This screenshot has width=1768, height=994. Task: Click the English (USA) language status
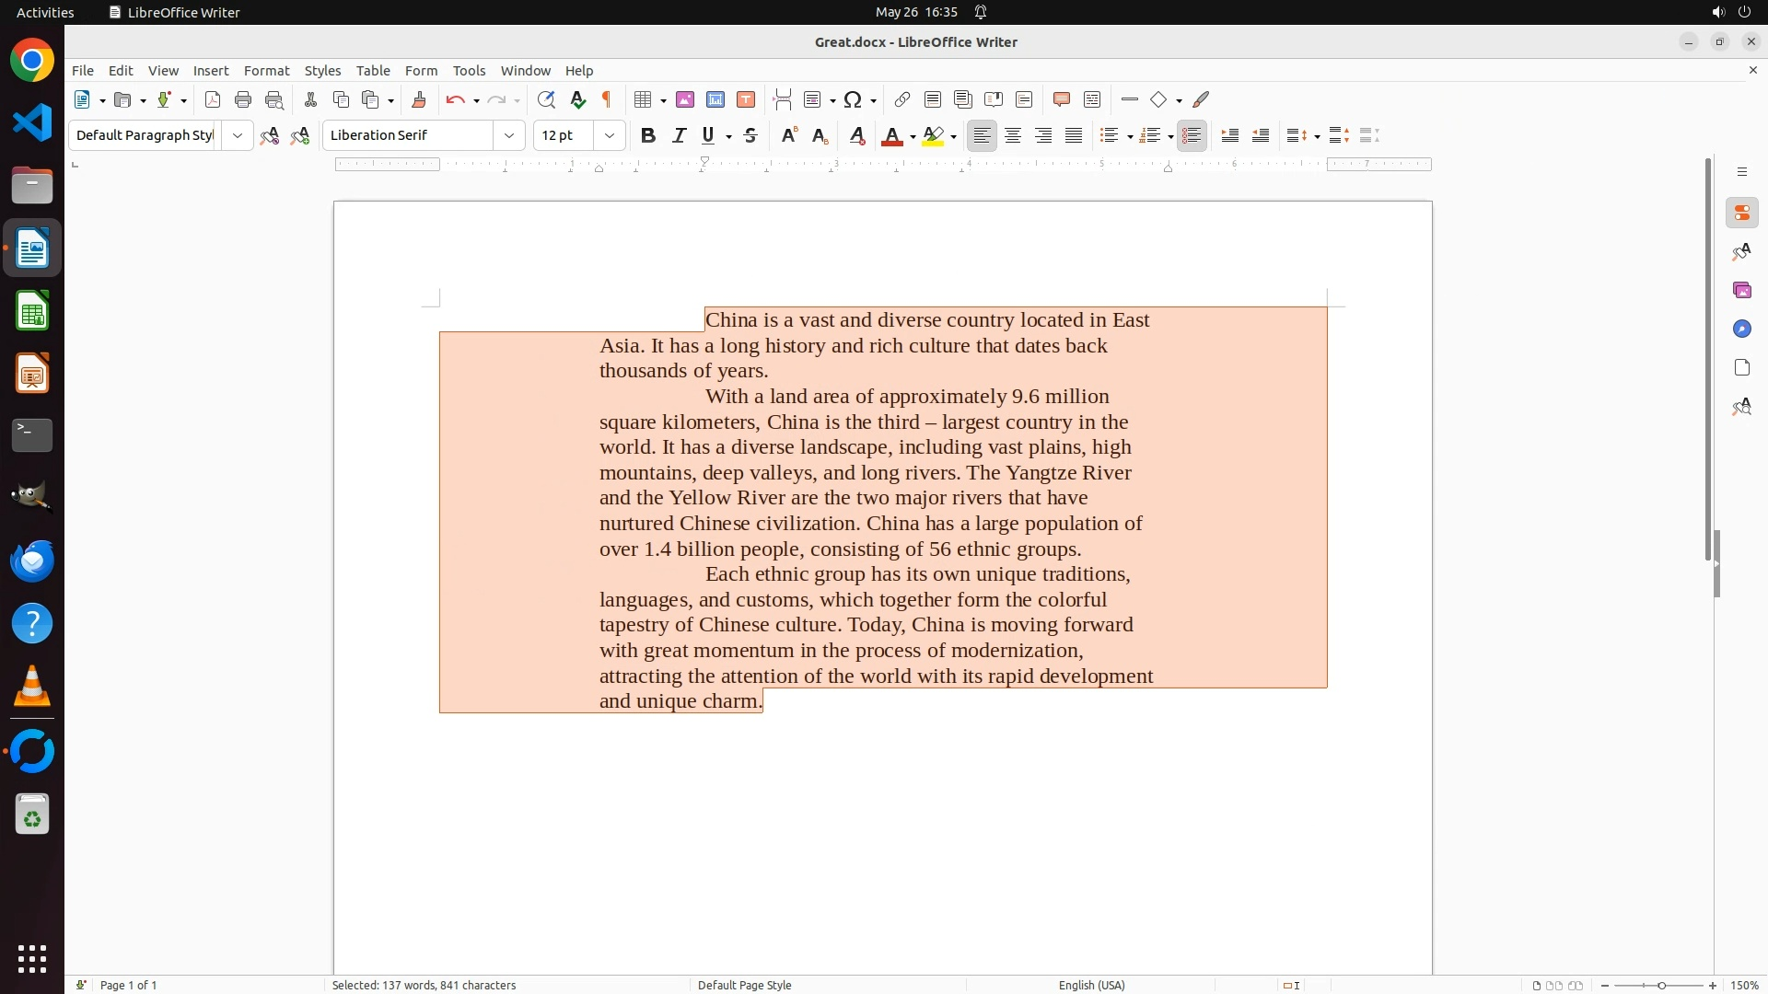(x=1091, y=985)
